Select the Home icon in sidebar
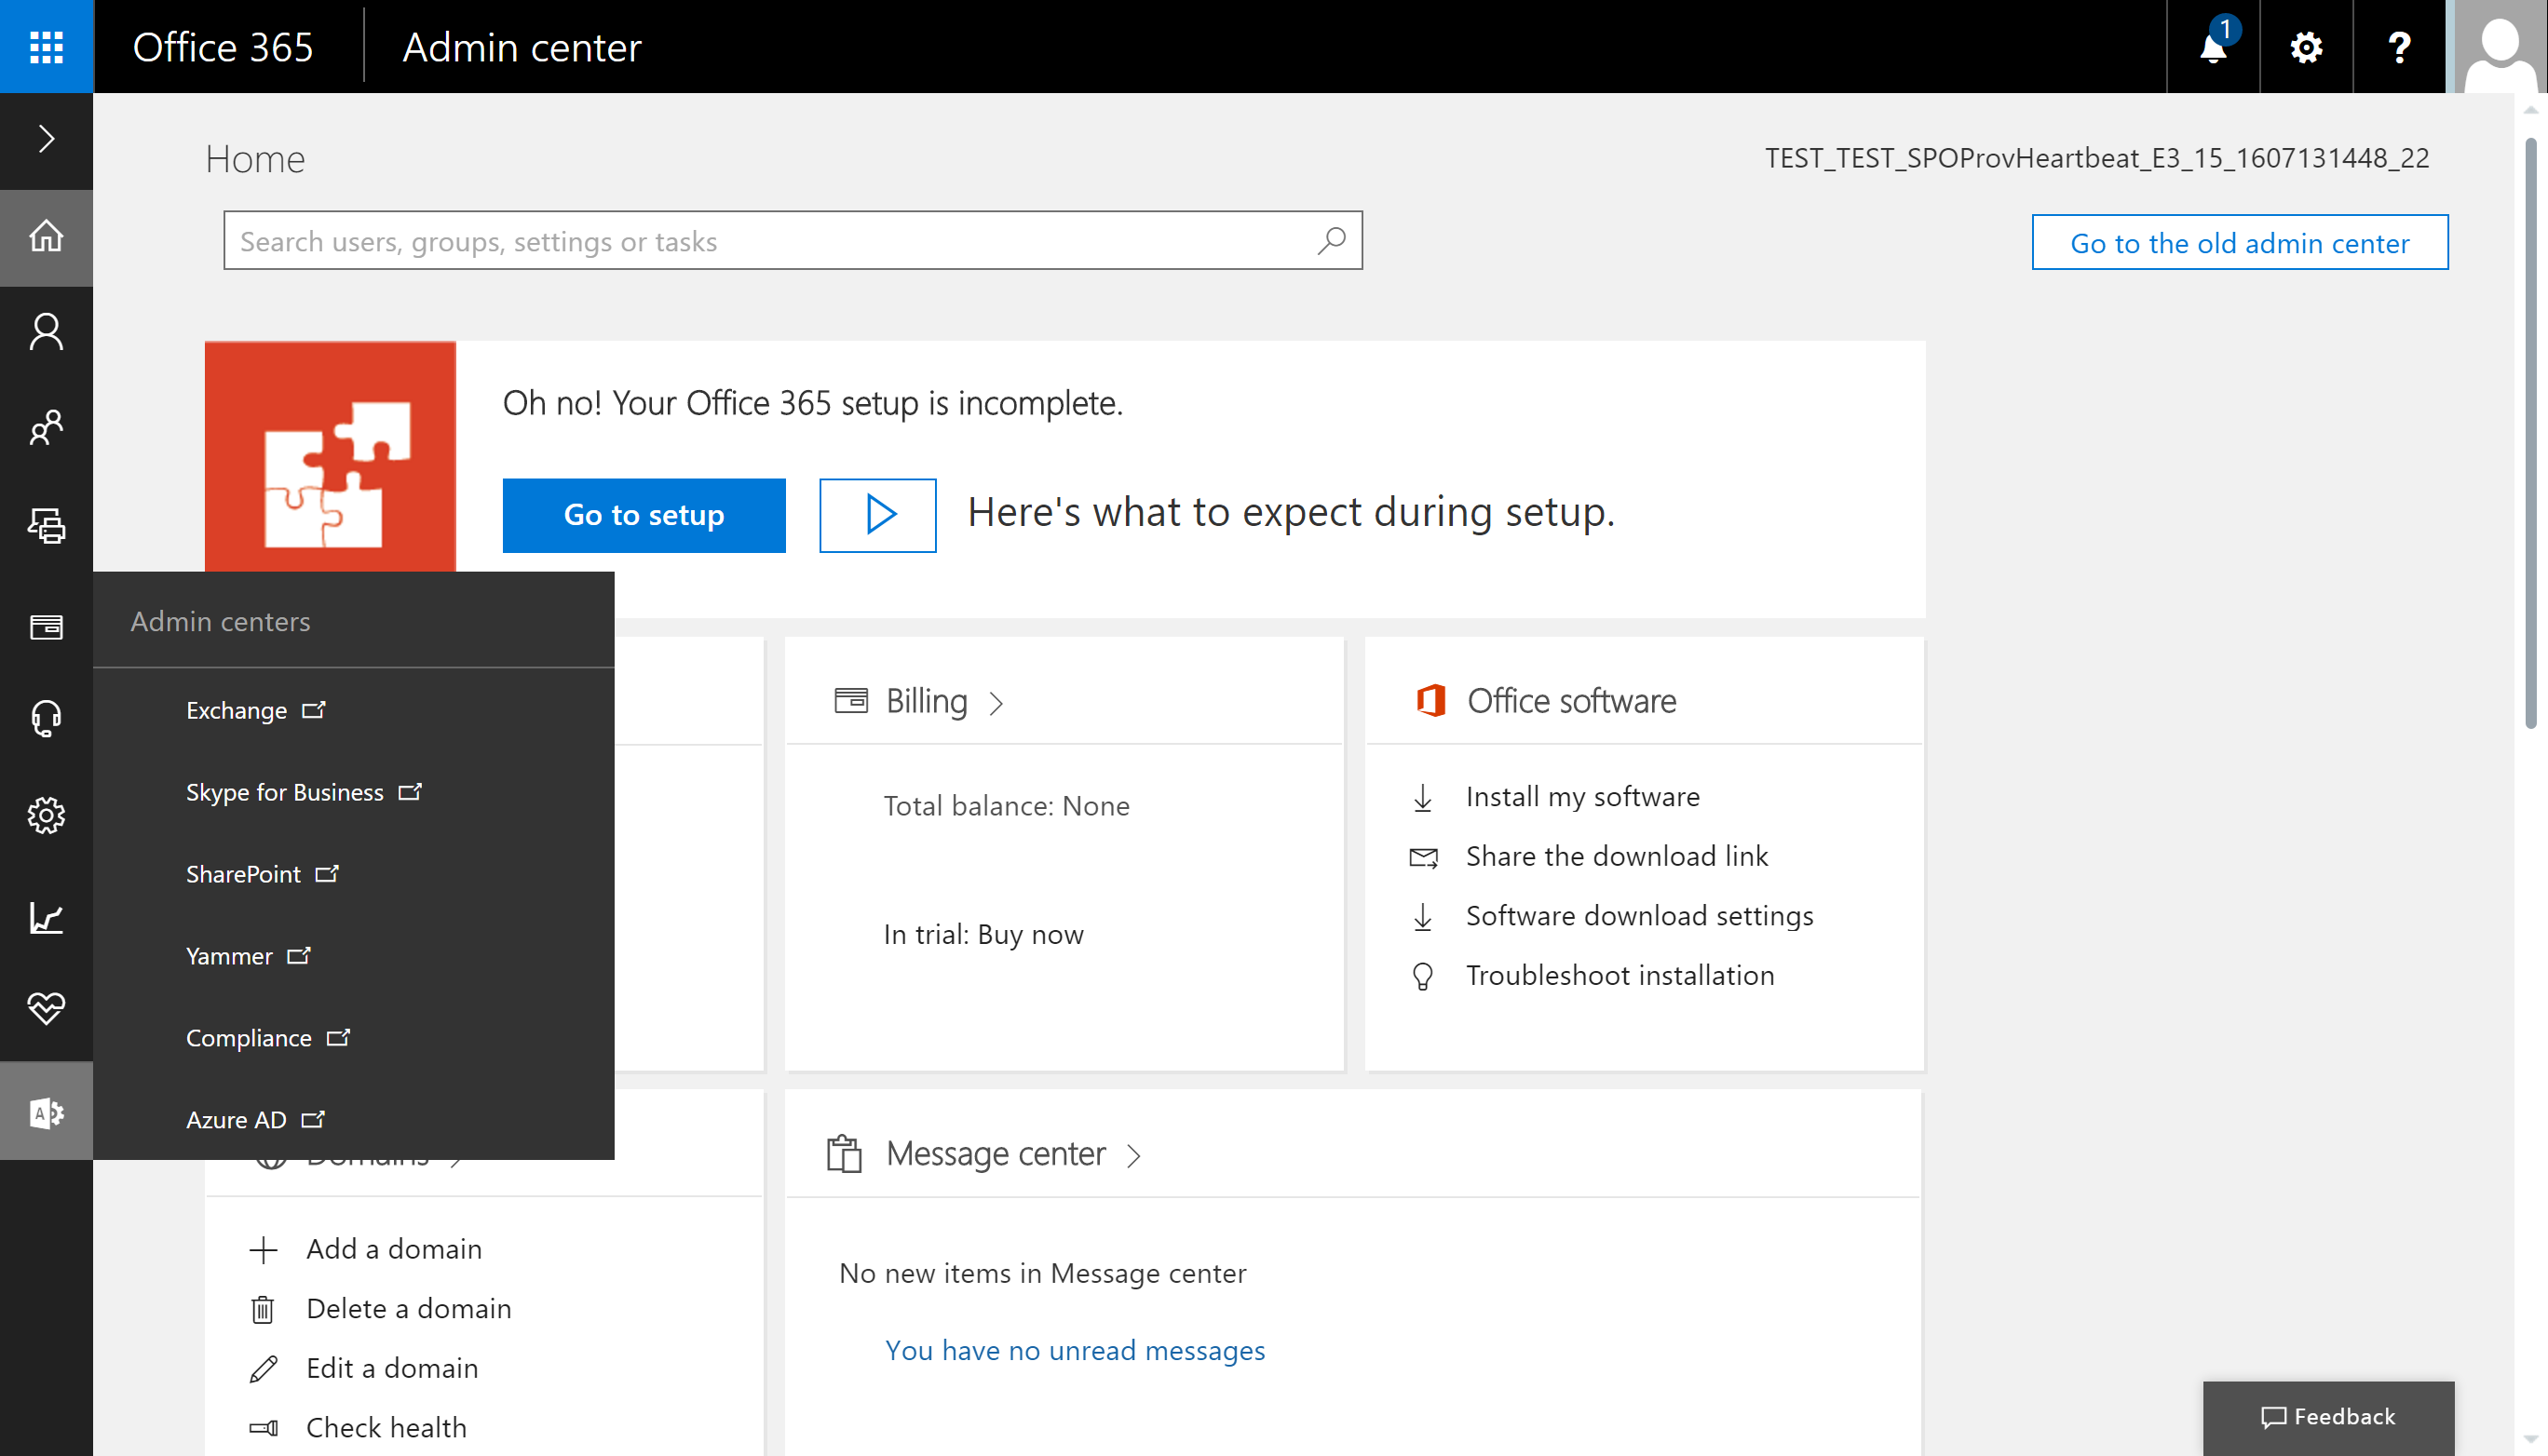This screenshot has height=1456, width=2548. point(46,236)
